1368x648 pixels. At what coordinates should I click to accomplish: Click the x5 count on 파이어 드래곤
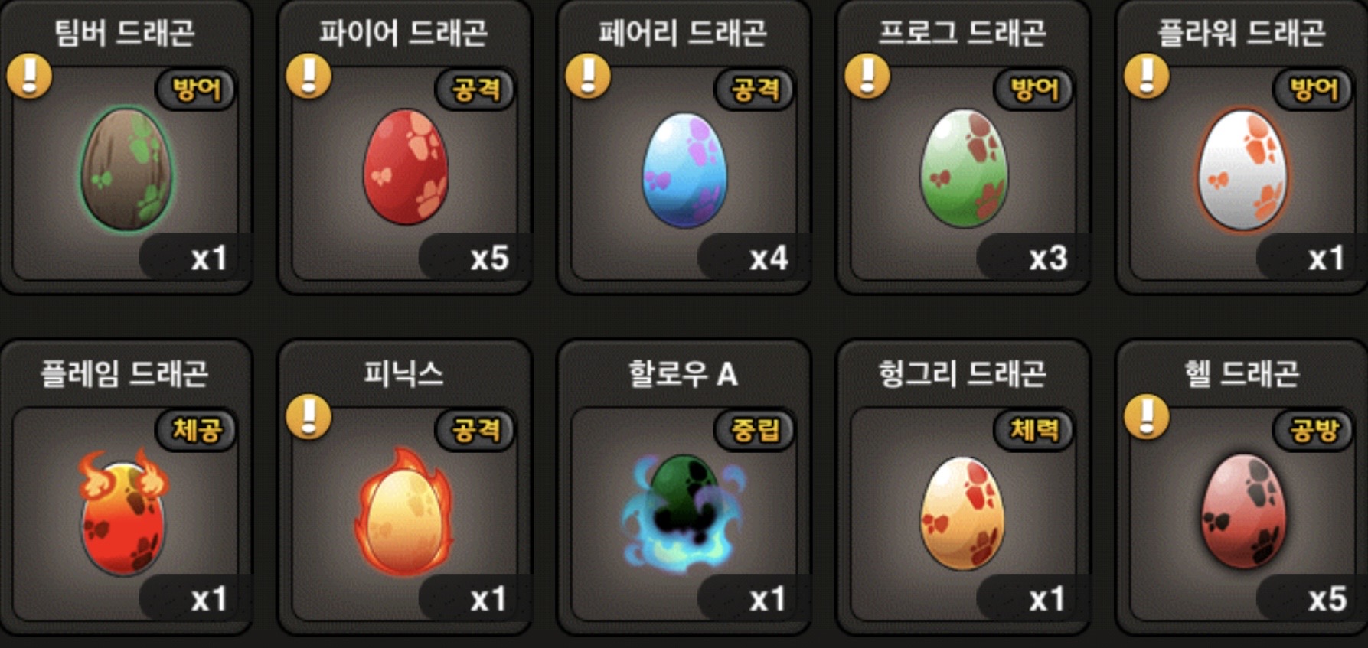click(x=489, y=259)
